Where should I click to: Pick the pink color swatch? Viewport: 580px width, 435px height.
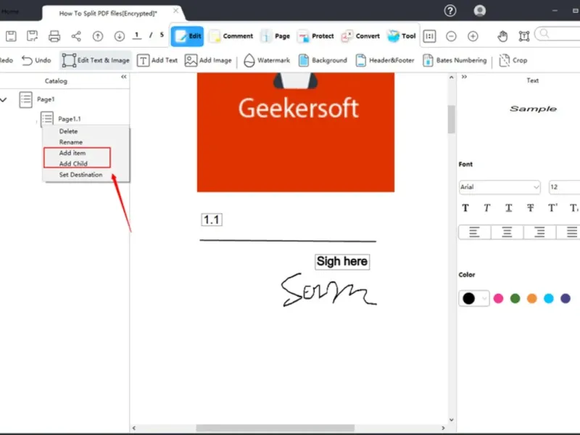[498, 298]
